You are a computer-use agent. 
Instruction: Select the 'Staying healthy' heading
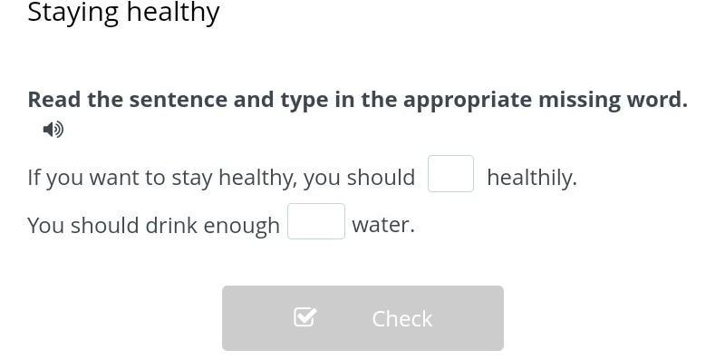pyautogui.click(x=123, y=13)
